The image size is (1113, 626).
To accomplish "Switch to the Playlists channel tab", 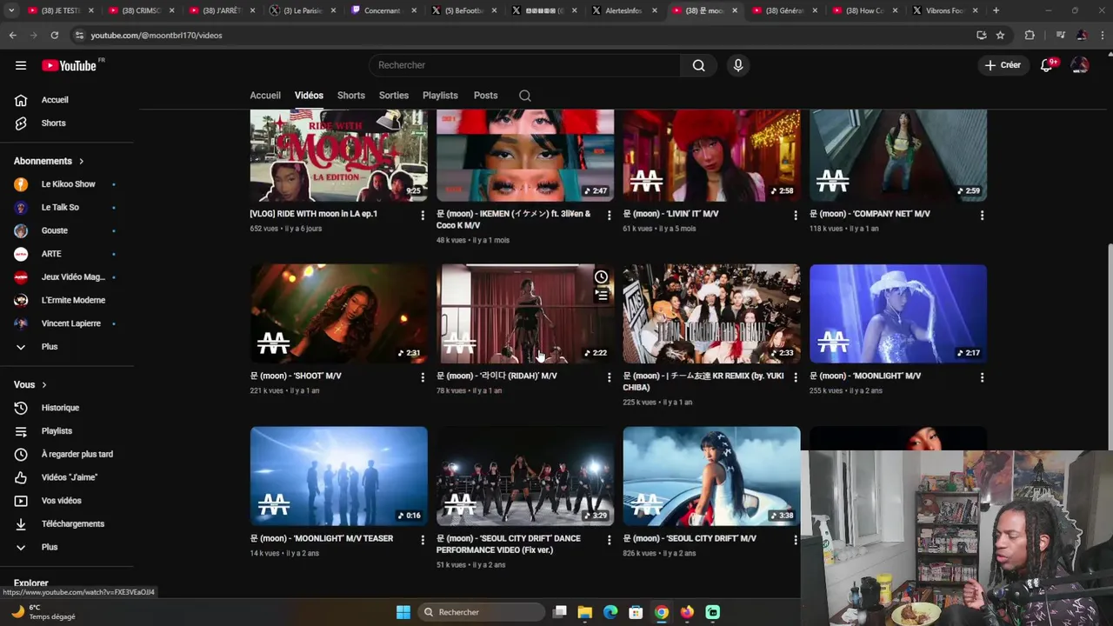I will pos(440,96).
